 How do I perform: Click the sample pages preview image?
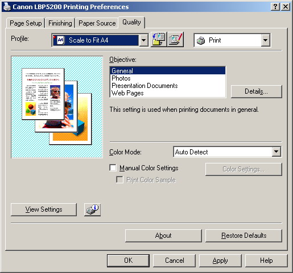57,107
